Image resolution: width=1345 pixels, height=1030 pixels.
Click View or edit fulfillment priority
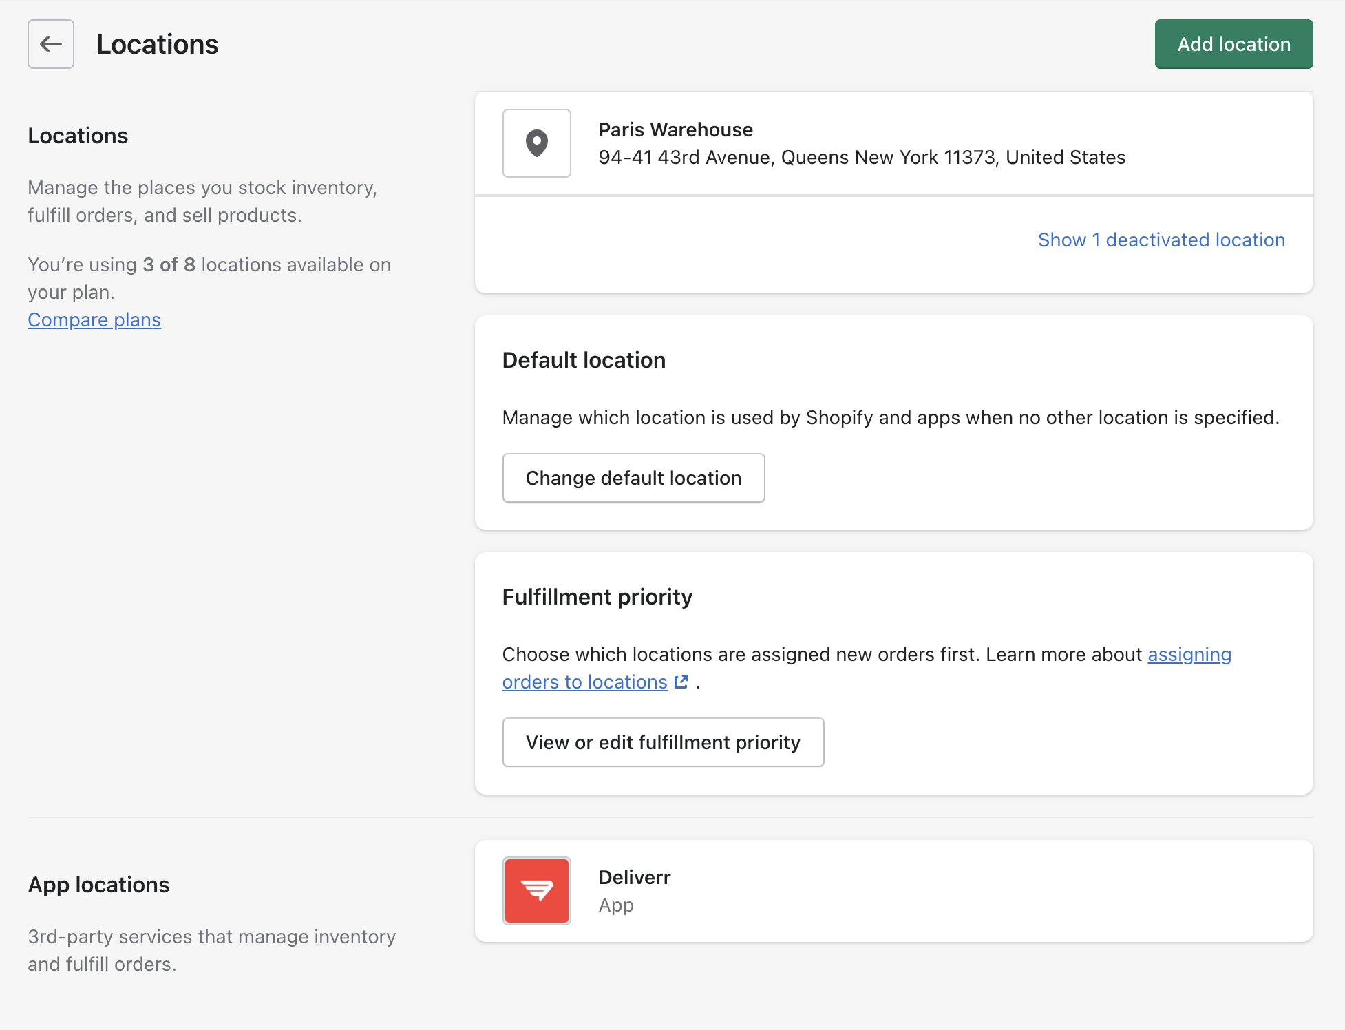[663, 742]
